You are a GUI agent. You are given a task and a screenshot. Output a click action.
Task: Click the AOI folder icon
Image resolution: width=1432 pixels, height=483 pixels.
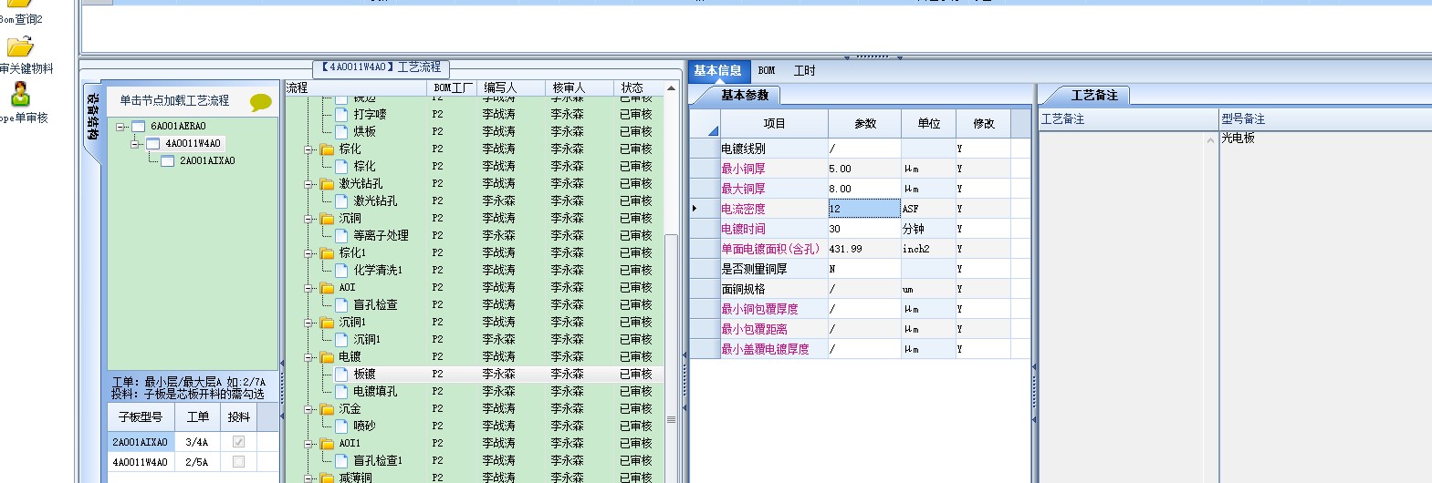coord(328,288)
